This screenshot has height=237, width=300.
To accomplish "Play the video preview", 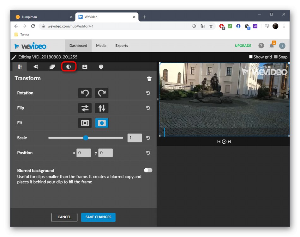I will [224, 141].
